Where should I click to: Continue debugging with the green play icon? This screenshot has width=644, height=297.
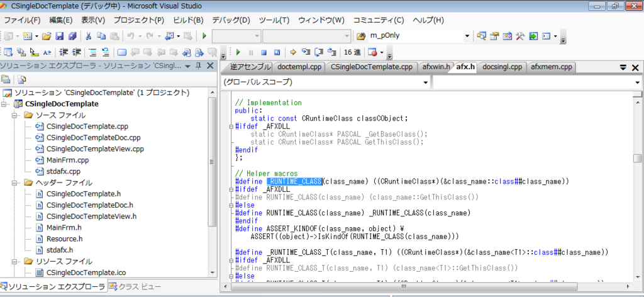pyautogui.click(x=238, y=52)
